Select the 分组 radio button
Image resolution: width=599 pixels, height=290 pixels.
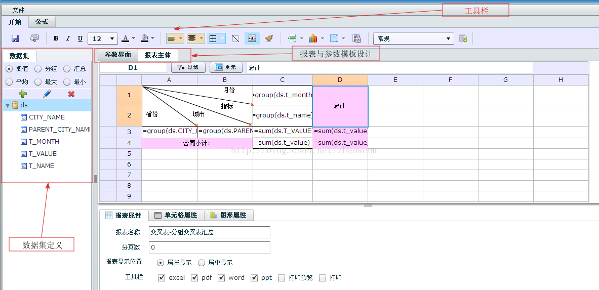38,69
